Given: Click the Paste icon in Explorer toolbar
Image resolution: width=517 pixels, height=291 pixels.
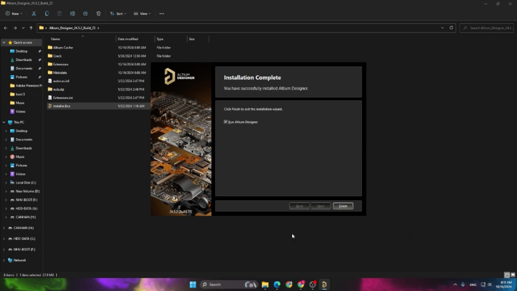Looking at the screenshot, I should click(x=59, y=14).
